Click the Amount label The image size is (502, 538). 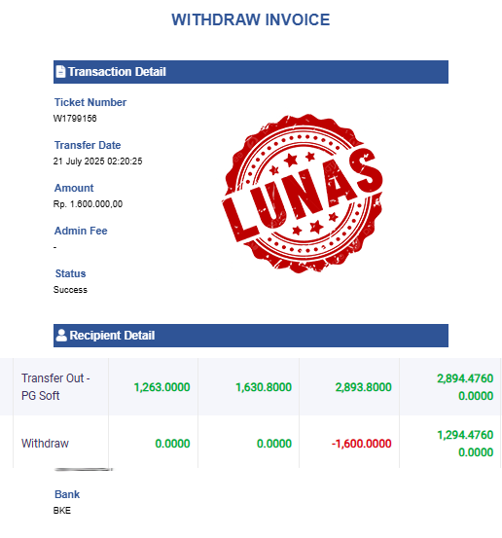[74, 188]
